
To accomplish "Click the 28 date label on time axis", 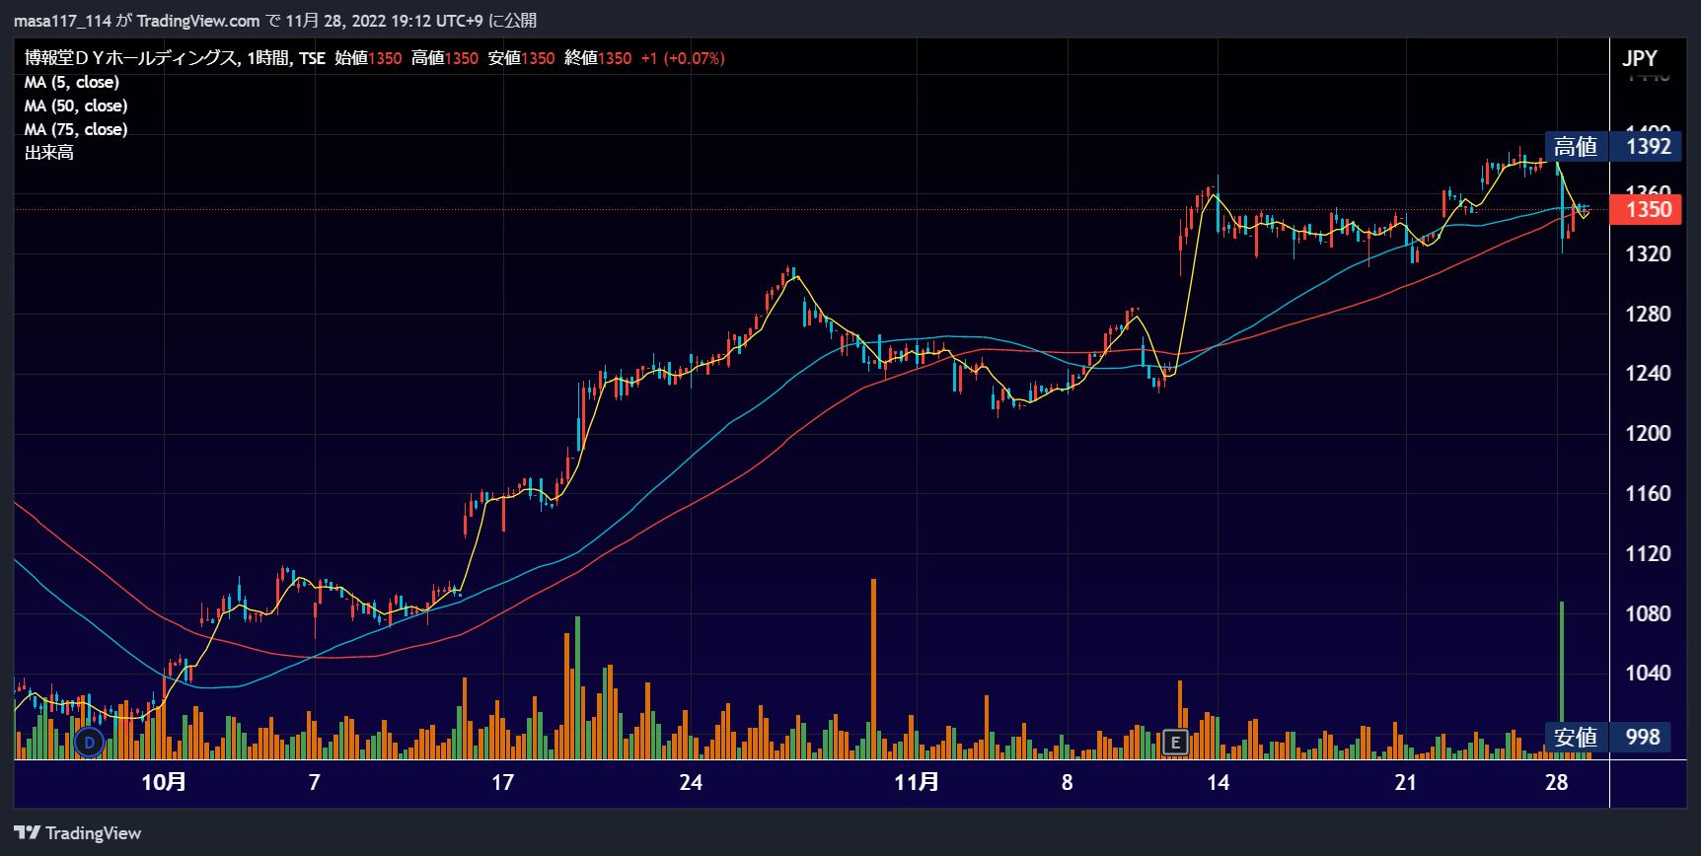I will click(1557, 782).
